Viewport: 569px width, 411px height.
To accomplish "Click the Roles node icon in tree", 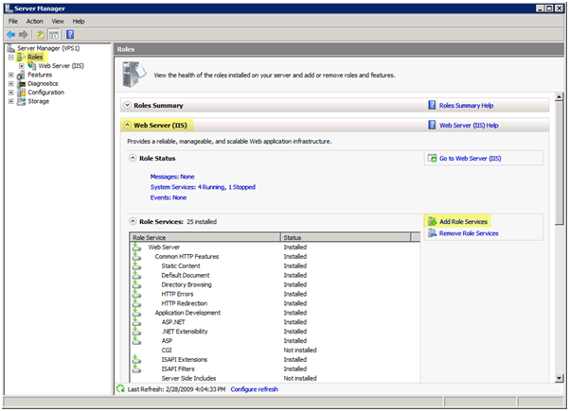I will pyautogui.click(x=22, y=57).
